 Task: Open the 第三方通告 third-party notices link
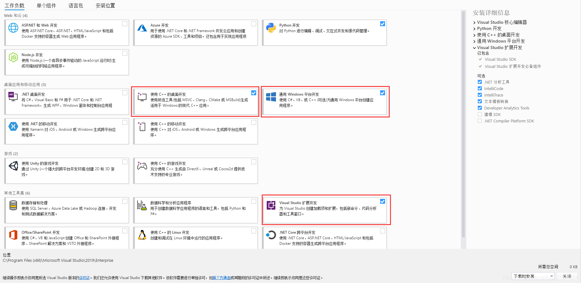(222, 278)
